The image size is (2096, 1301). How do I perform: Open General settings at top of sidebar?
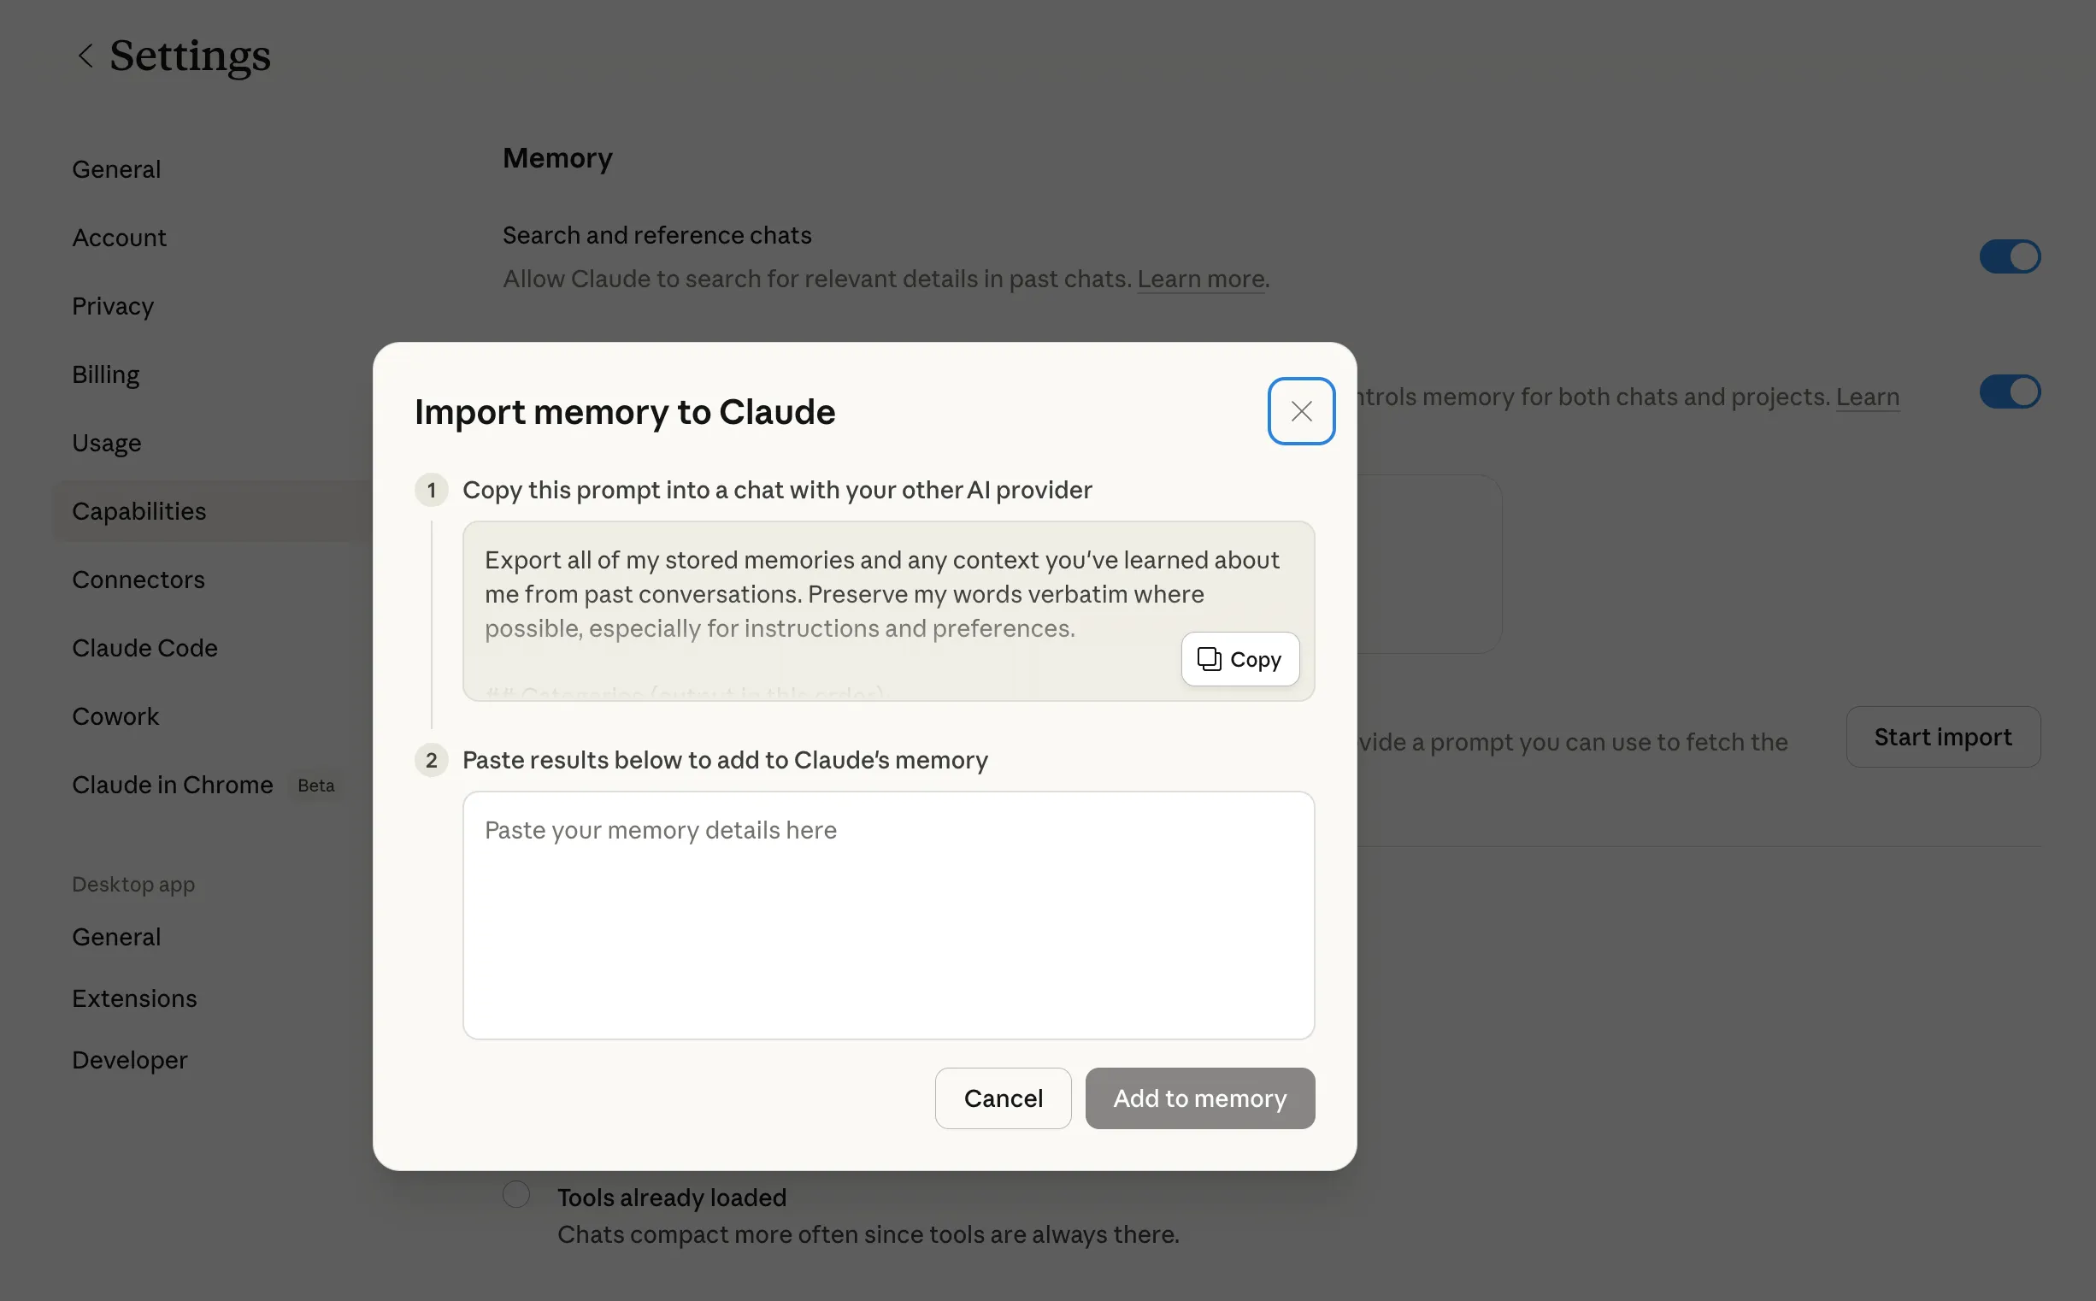(x=116, y=169)
